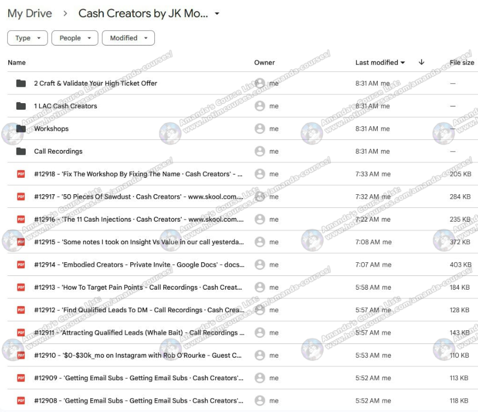Expand the Modified filter dropdown

point(128,38)
